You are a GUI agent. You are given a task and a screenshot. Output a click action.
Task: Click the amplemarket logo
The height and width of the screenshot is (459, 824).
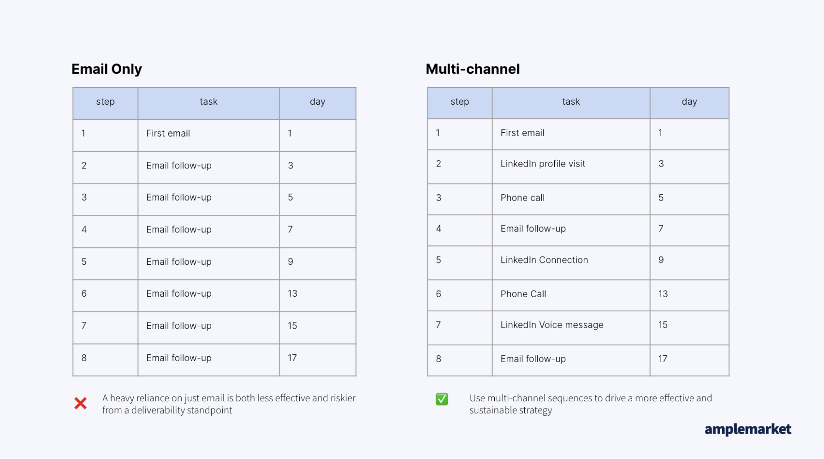[x=748, y=429]
